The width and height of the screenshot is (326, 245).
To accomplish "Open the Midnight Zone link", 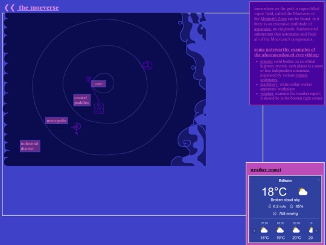I will click(x=273, y=19).
